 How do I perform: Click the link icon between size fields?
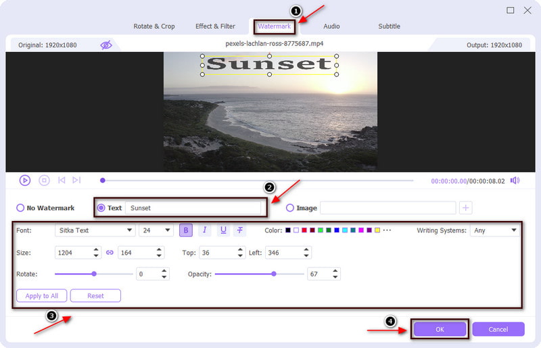pos(110,253)
